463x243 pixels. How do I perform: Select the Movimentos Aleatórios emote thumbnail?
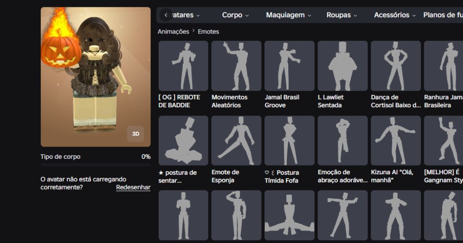pos(236,66)
